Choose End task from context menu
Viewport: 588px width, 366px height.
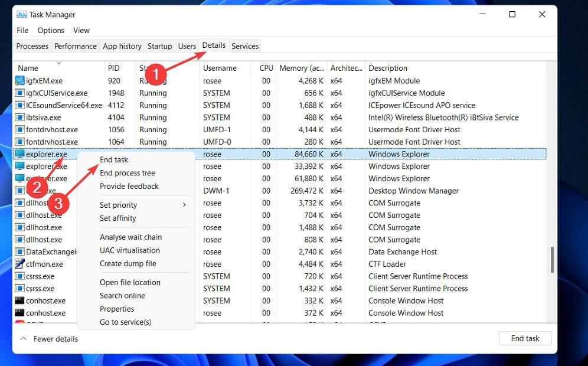click(x=114, y=159)
